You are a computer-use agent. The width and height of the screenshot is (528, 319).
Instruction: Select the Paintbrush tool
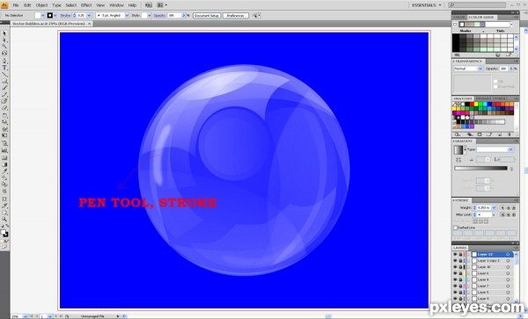click(4, 88)
